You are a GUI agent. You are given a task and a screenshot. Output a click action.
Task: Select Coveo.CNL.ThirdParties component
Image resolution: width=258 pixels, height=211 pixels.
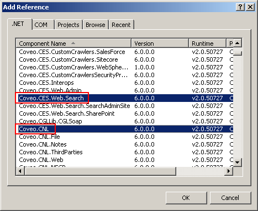click(125, 152)
